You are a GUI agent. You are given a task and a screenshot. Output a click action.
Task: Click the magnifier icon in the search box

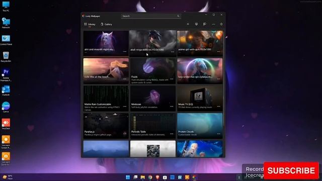(x=178, y=16)
